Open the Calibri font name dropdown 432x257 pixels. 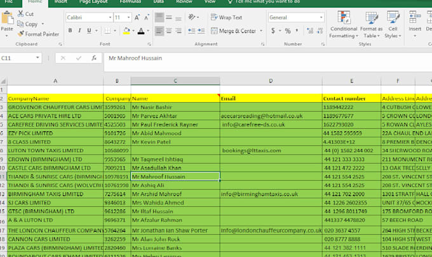110,17
